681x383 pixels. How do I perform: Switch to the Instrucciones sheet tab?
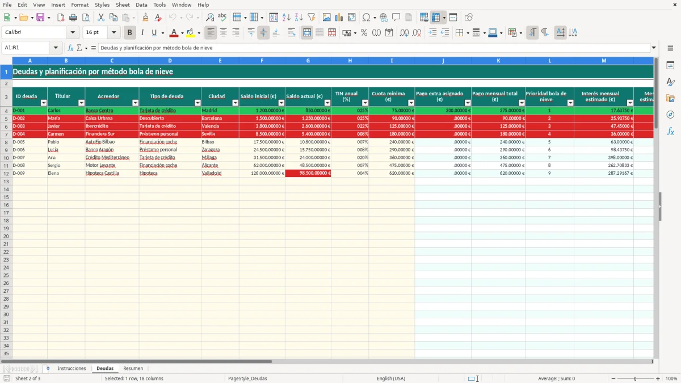[x=72, y=368]
